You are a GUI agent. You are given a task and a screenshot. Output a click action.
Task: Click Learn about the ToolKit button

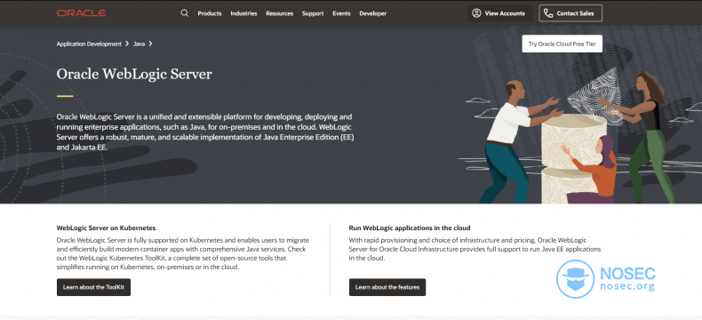tap(93, 287)
